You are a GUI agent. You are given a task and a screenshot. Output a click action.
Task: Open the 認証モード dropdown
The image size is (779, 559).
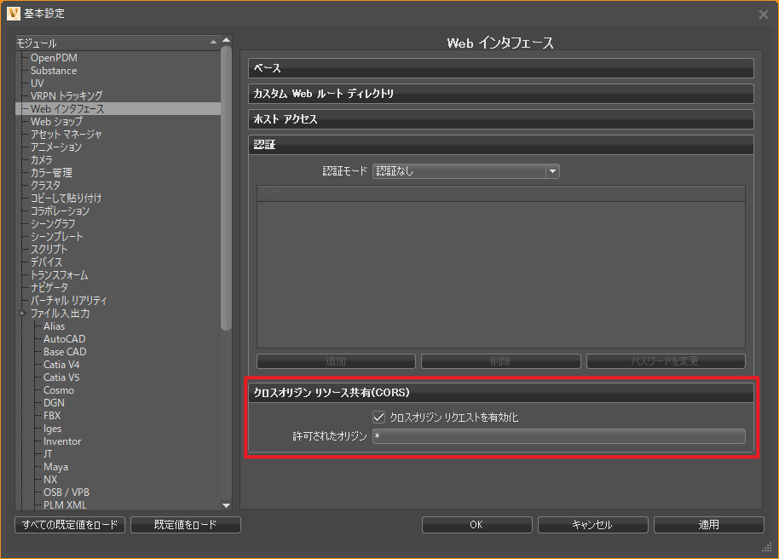(552, 170)
